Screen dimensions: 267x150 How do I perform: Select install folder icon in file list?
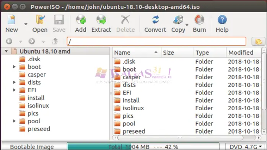coord(117,100)
